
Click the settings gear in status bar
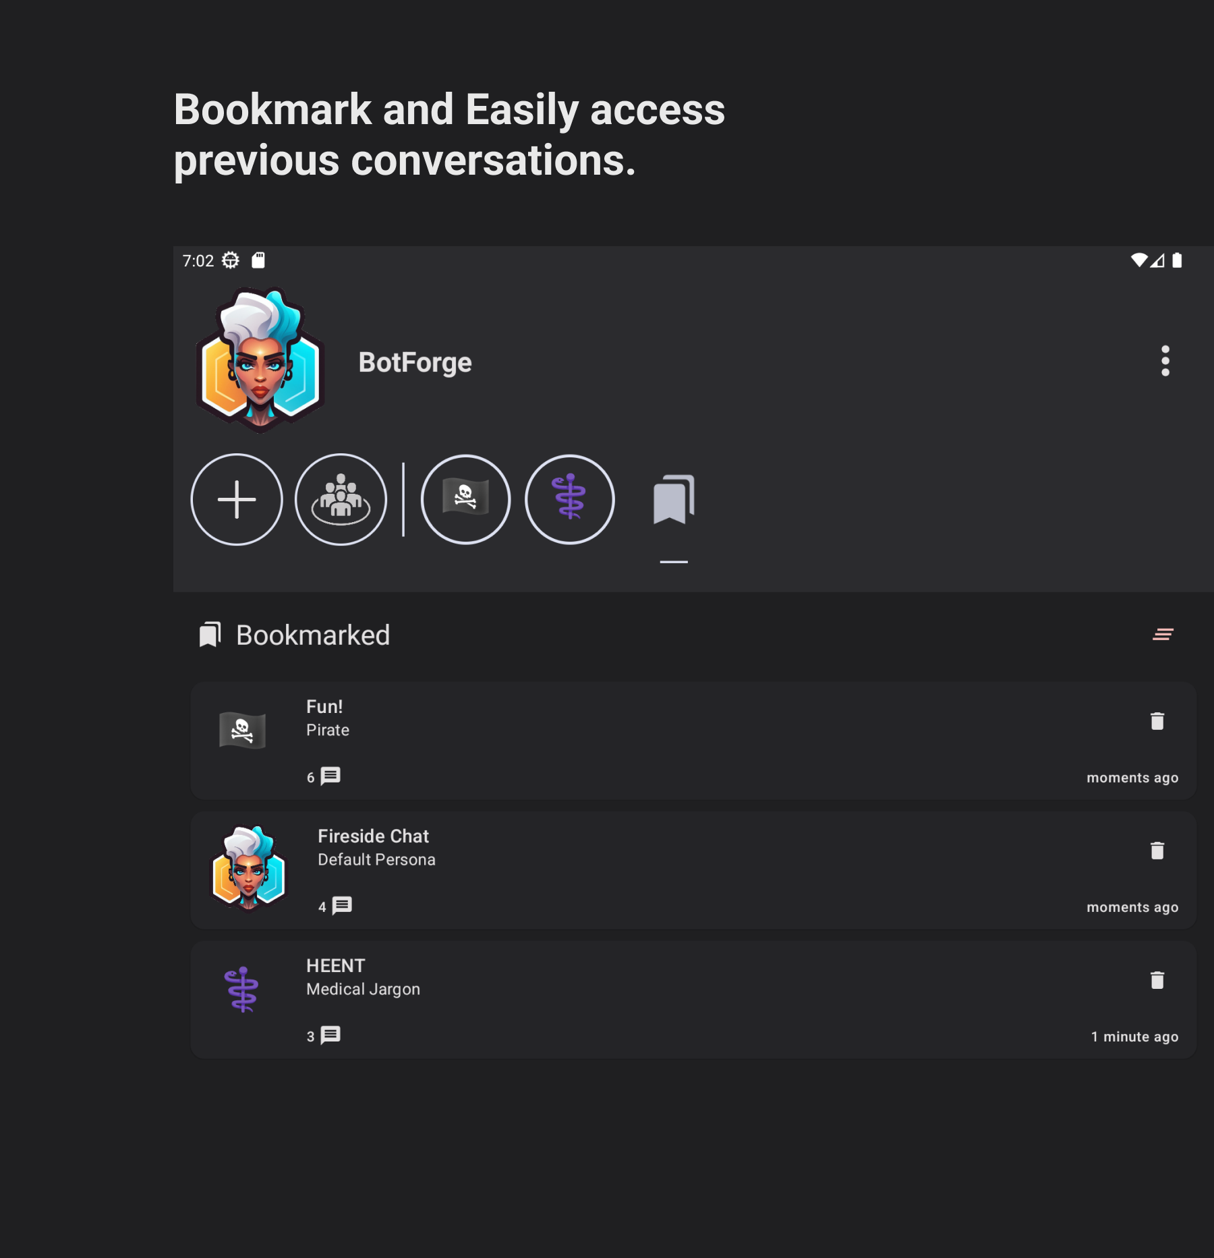231,260
